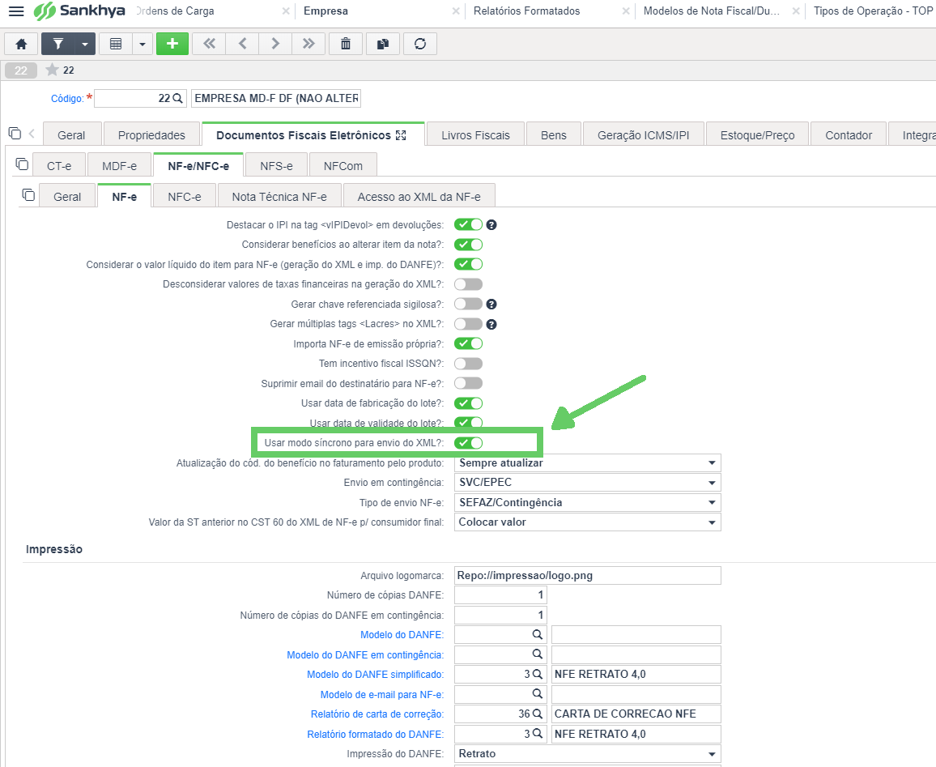Enable Tem incentivo fiscal ISSQN toggle
The image size is (936, 767).
pos(469,364)
